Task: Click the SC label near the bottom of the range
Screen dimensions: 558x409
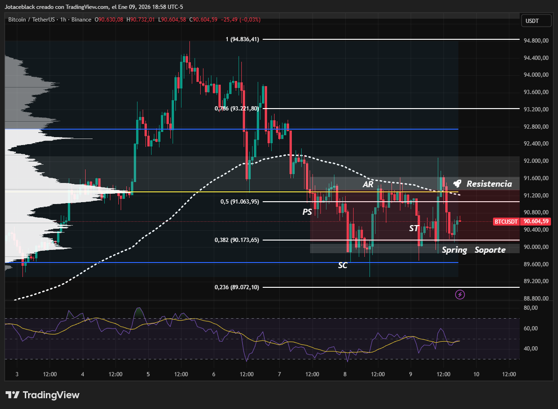Action: click(x=343, y=265)
